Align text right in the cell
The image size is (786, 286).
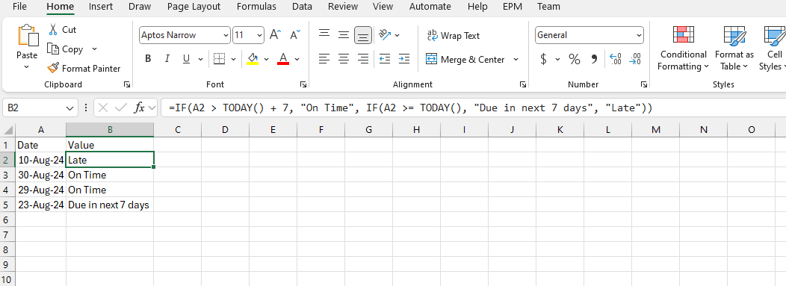point(363,58)
